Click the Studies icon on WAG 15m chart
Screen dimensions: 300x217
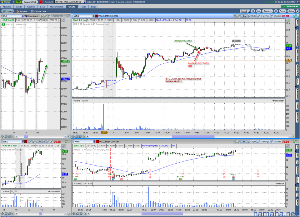(52, 142)
